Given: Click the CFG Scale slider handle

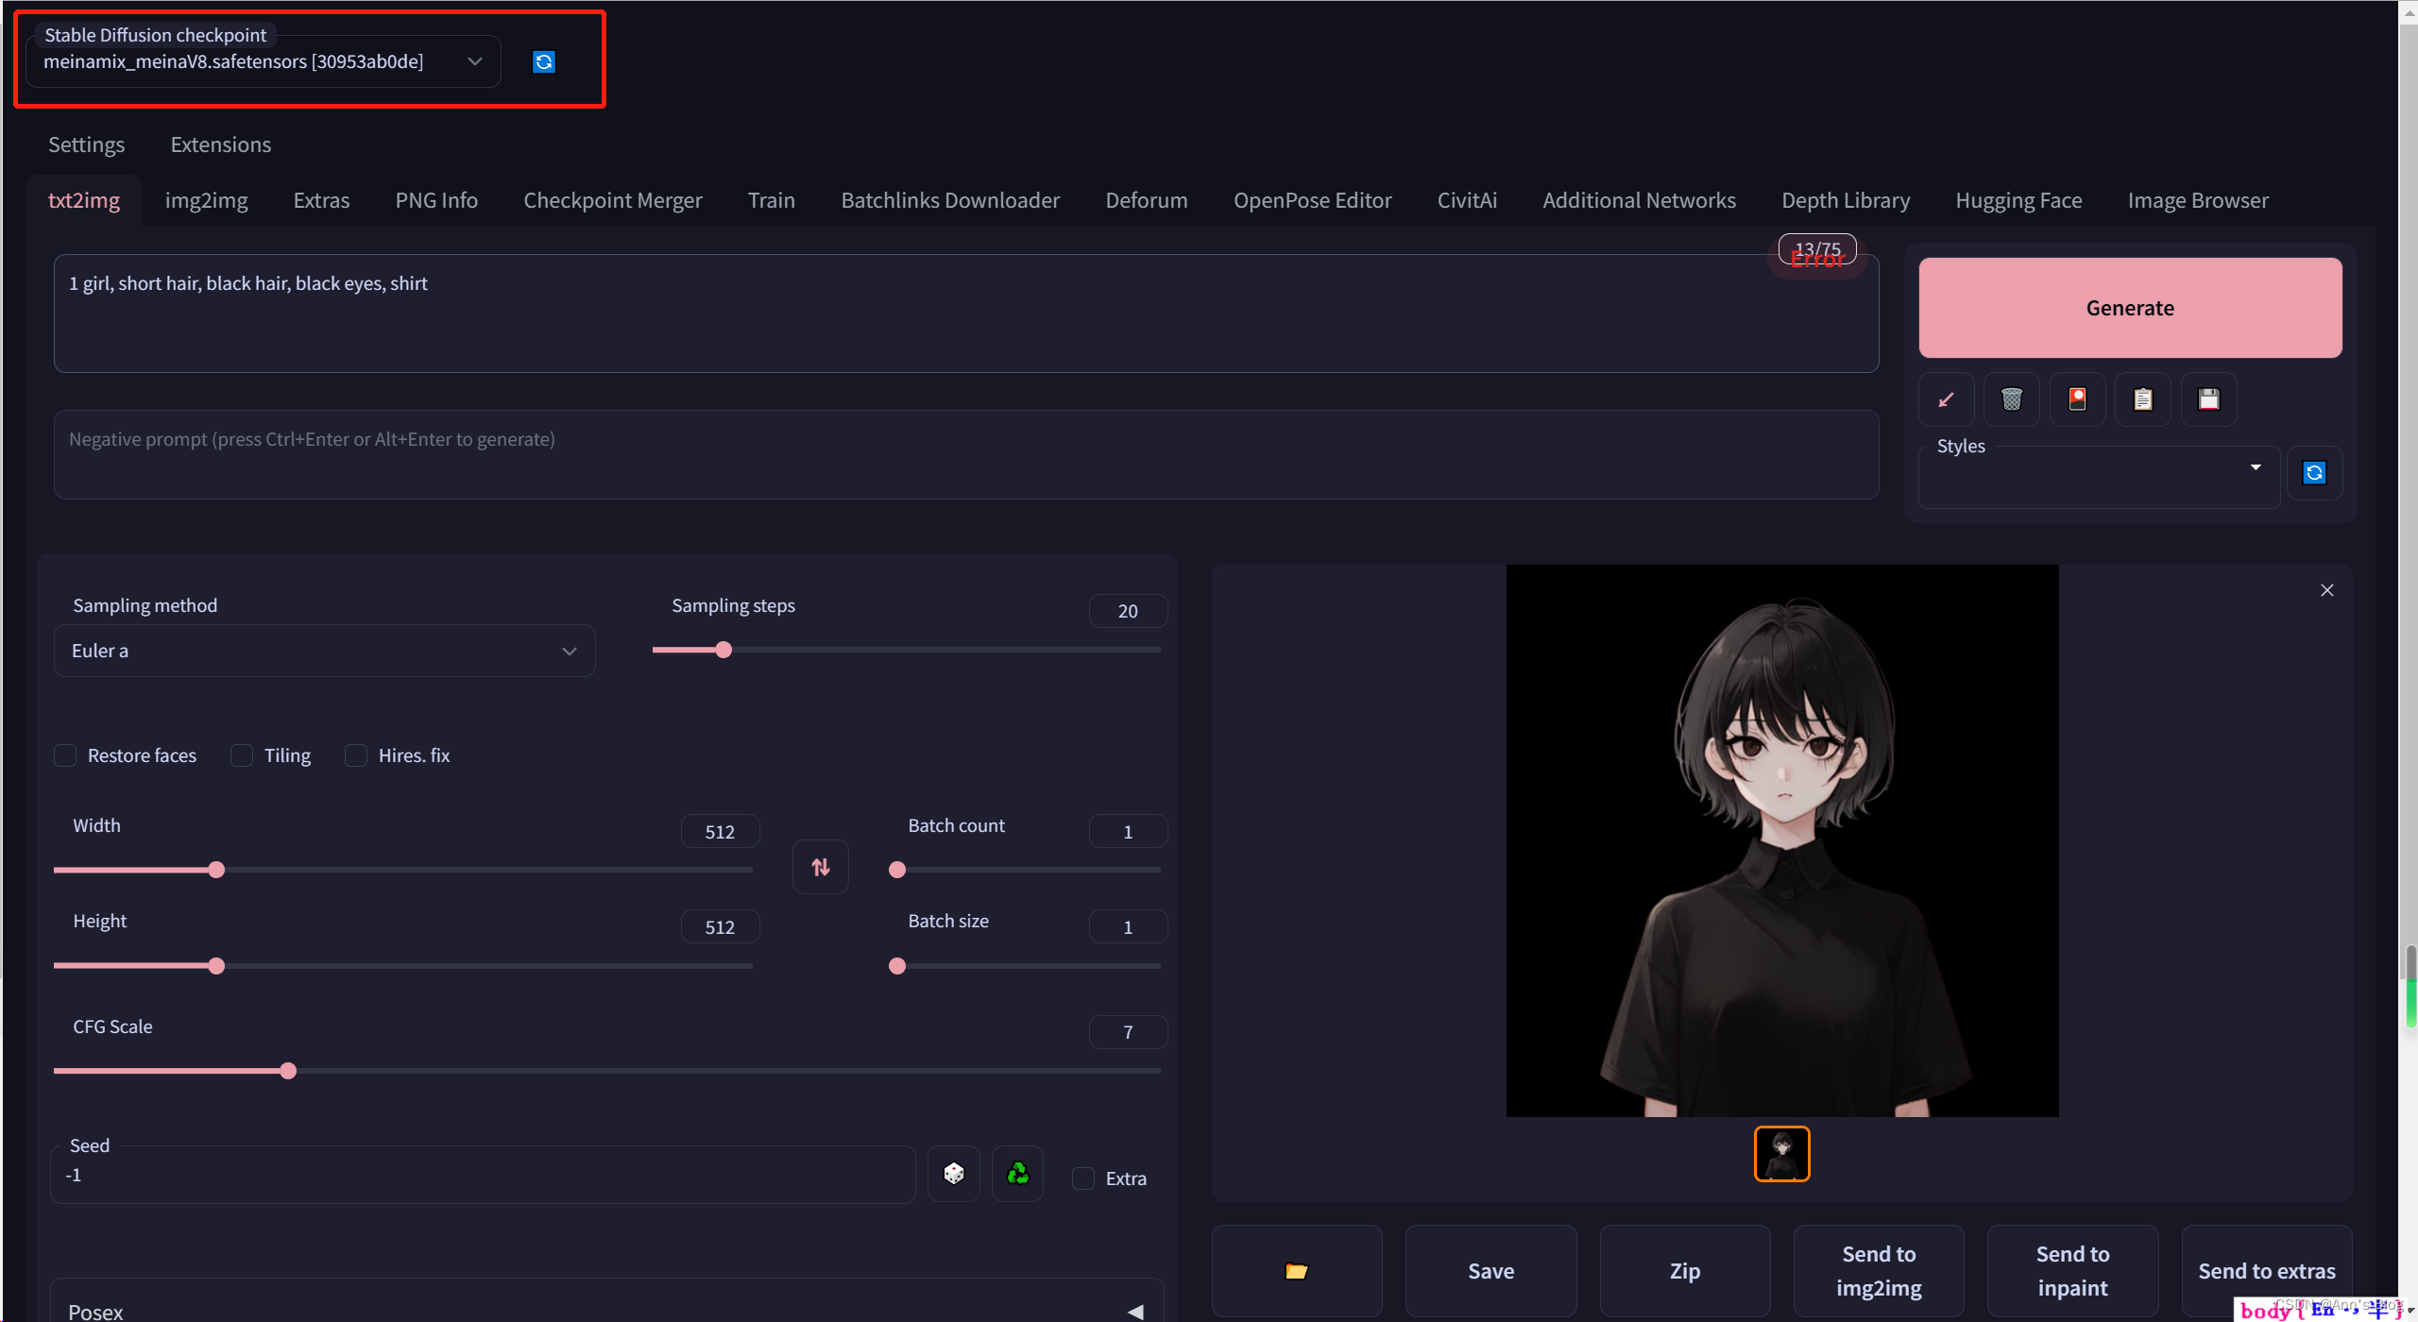Looking at the screenshot, I should 288,1071.
